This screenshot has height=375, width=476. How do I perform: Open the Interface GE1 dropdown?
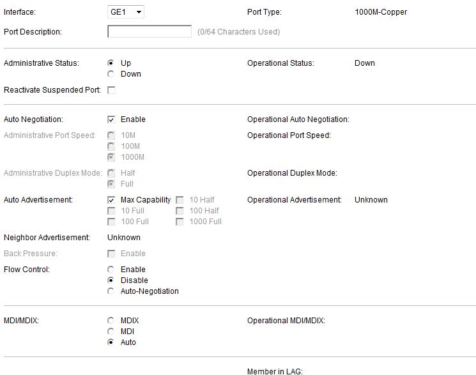125,12
